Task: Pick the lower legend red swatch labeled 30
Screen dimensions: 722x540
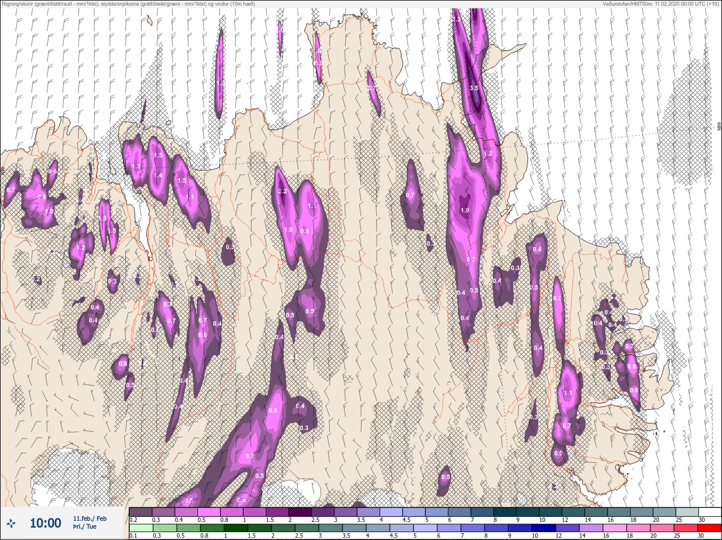Action: click(710, 528)
